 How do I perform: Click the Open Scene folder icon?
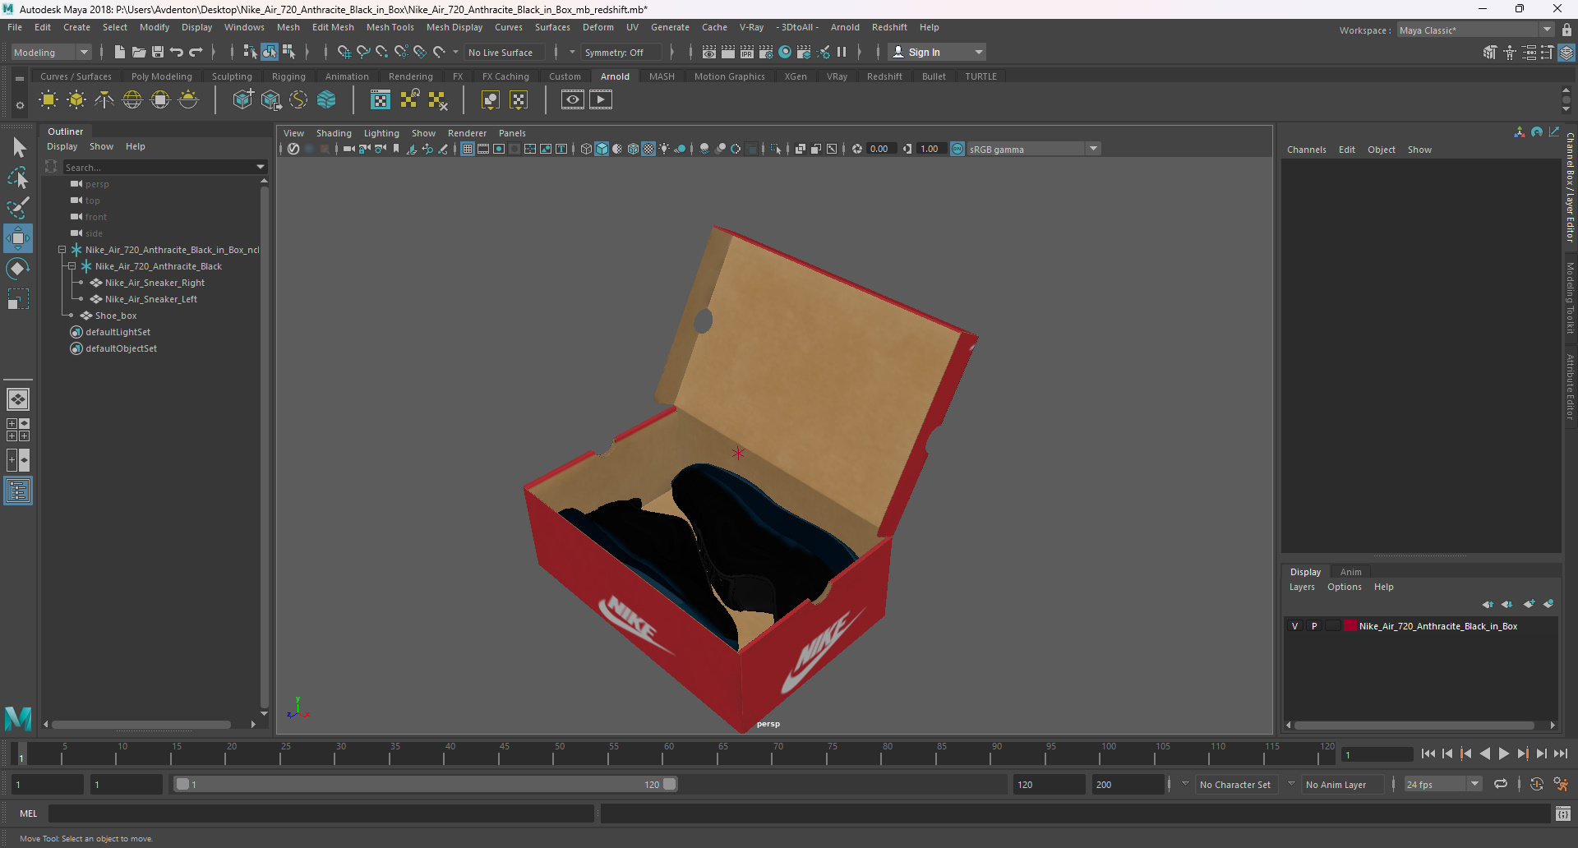[x=139, y=52]
